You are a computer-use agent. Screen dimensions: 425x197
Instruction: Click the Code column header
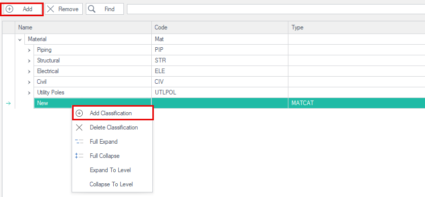(220, 27)
